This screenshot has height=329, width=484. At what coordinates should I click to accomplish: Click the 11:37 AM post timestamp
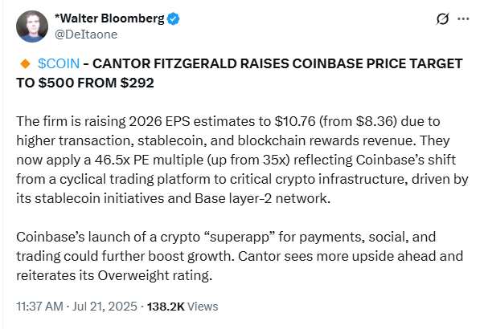[39, 306]
